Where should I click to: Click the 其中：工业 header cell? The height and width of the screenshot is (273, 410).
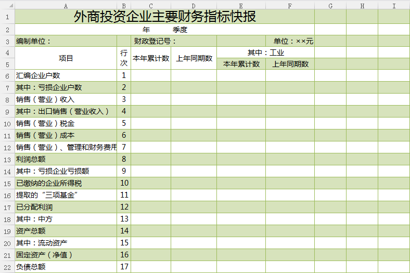pyautogui.click(x=265, y=53)
